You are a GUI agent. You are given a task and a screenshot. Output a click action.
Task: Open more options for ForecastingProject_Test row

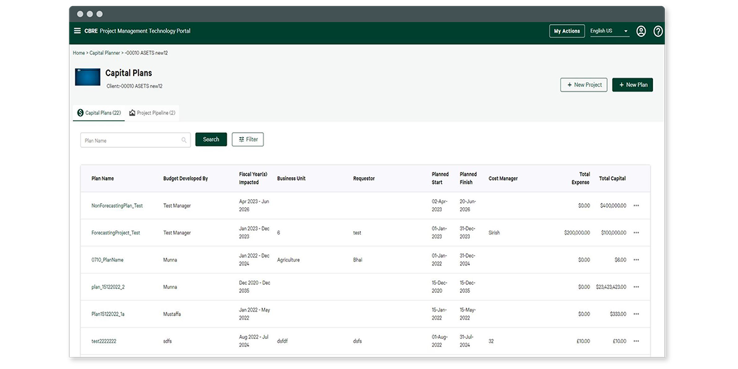coord(636,233)
